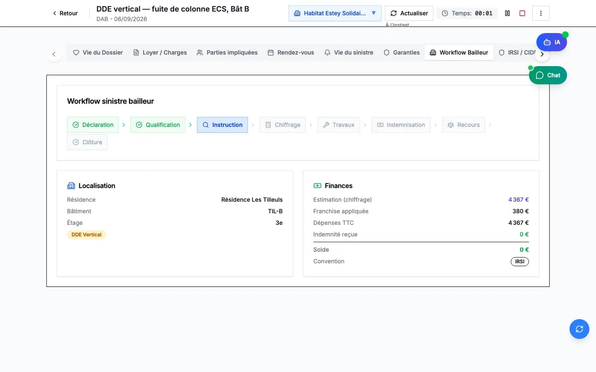The image size is (596, 372).
Task: Select the Qualification workflow step
Action: (x=158, y=125)
